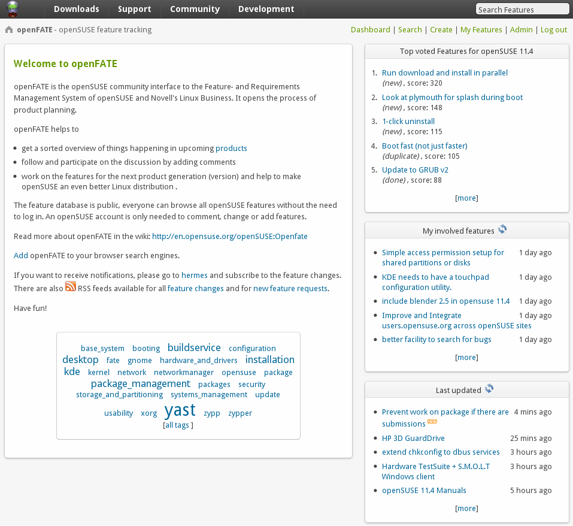Select the zypper tag
The height and width of the screenshot is (526, 573).
pos(240,413)
